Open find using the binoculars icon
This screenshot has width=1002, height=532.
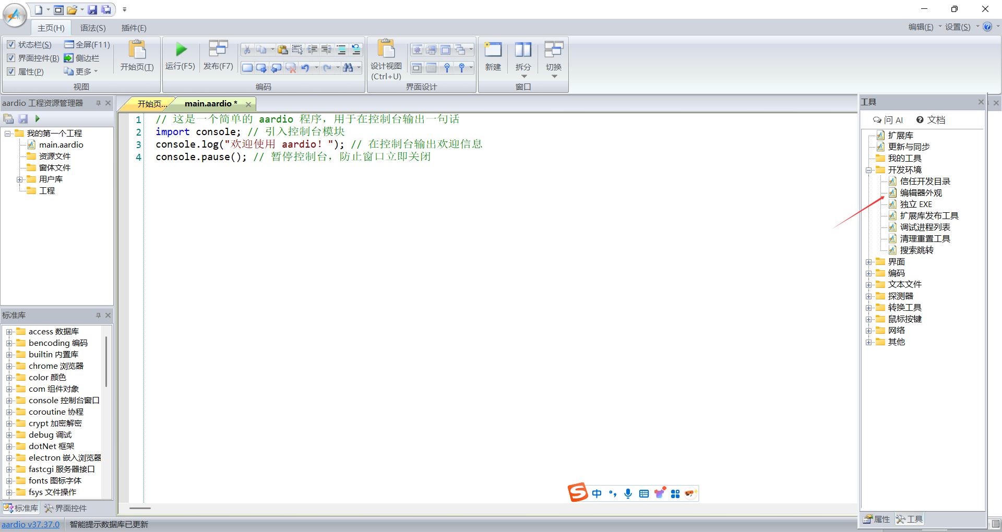(x=348, y=68)
